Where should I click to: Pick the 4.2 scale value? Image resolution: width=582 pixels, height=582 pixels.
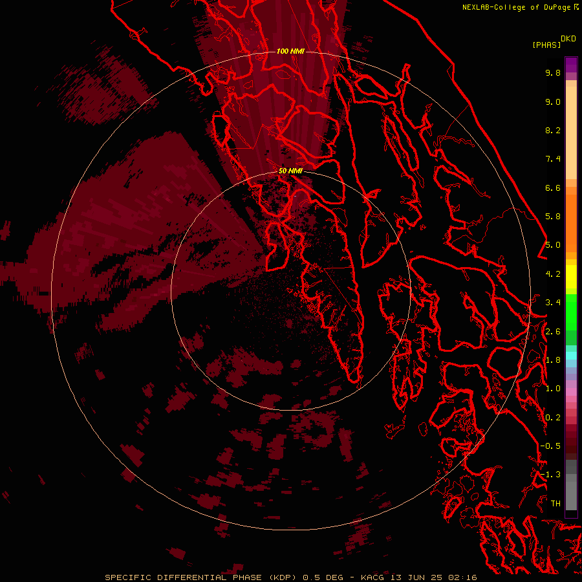coord(553,274)
